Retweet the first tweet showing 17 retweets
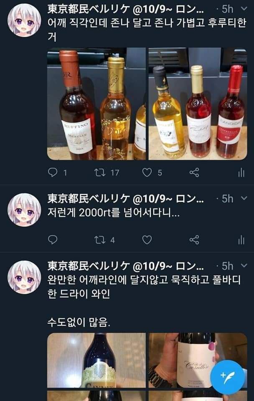Image resolution: width=254 pixels, height=401 pixels. click(100, 173)
